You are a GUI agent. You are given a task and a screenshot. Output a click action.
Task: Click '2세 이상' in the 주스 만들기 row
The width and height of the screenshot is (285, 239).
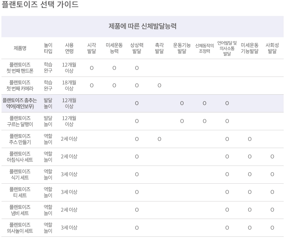[x=69, y=139]
